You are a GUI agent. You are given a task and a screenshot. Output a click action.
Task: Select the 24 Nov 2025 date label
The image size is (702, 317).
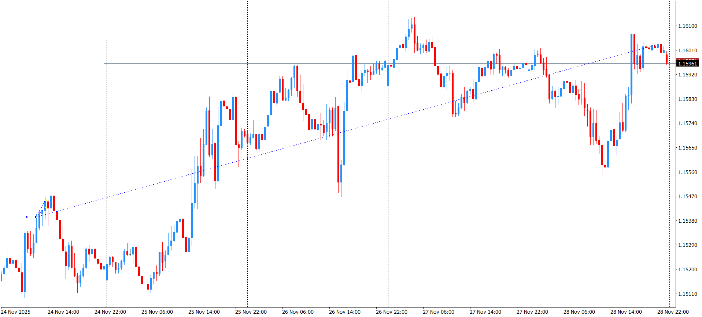point(16,312)
